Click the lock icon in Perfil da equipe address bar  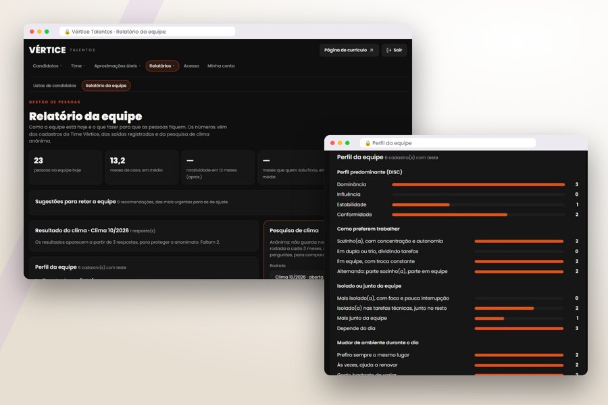point(368,143)
